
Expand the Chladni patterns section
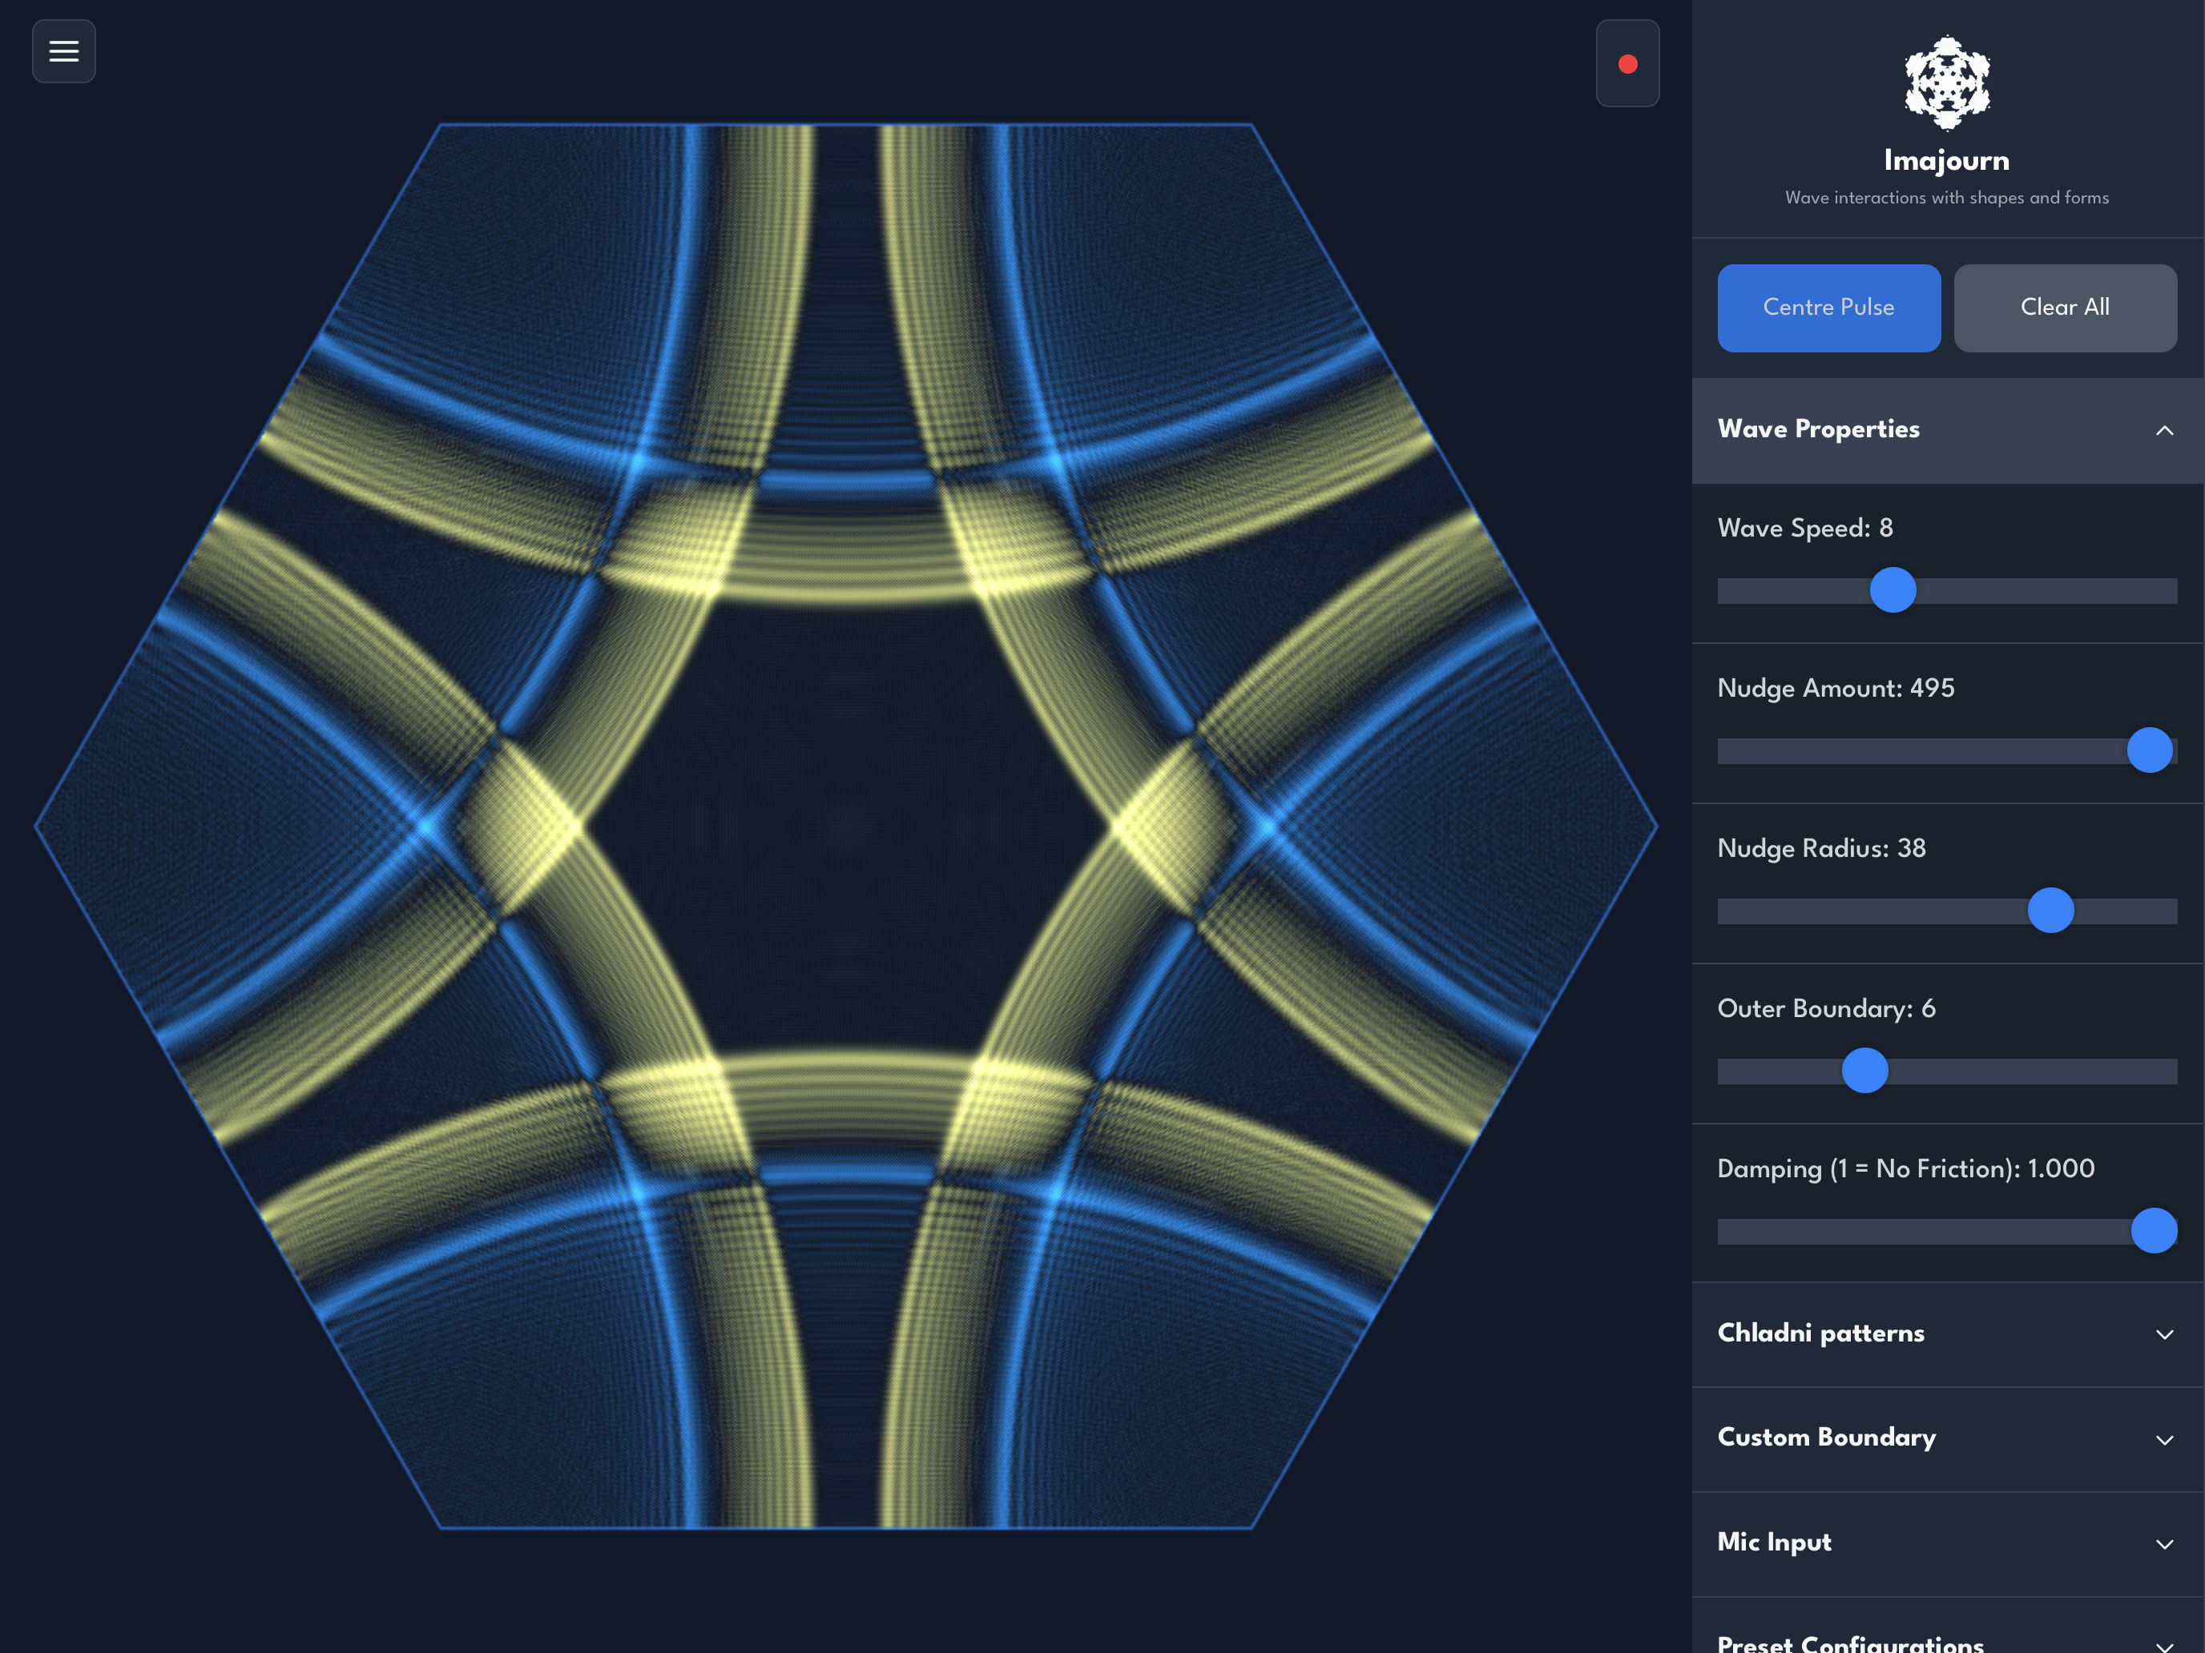coord(1820,1333)
